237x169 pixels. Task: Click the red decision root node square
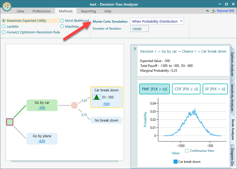click(x=10, y=122)
